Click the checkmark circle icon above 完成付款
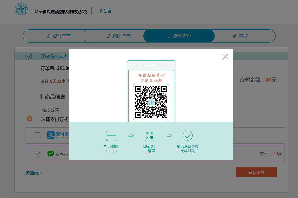Screen dimensions: 298x198 (x=188, y=136)
